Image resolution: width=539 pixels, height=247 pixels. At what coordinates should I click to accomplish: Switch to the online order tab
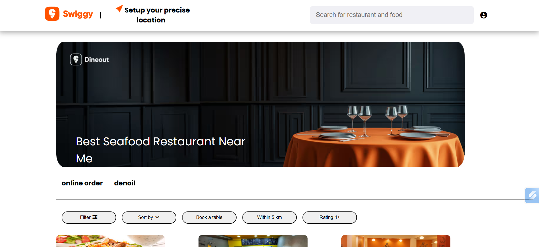(x=82, y=183)
